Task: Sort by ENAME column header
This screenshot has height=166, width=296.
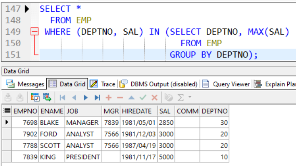Action: pyautogui.click(x=52, y=111)
